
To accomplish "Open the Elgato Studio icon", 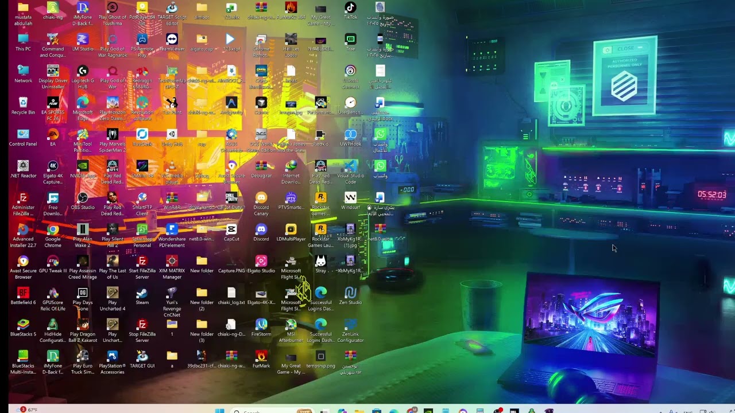I will 261,264.
